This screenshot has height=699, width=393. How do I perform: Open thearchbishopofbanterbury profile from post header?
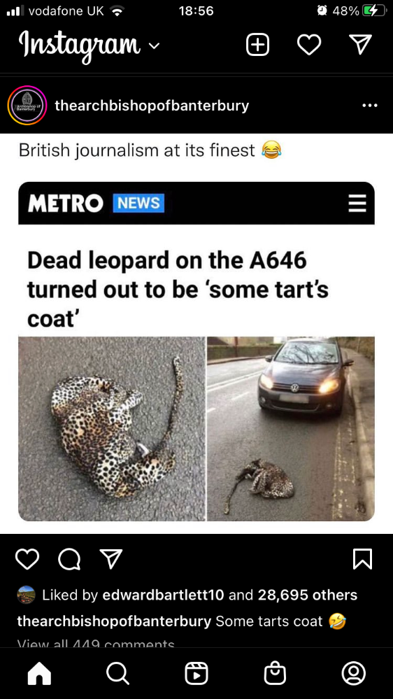(x=152, y=106)
